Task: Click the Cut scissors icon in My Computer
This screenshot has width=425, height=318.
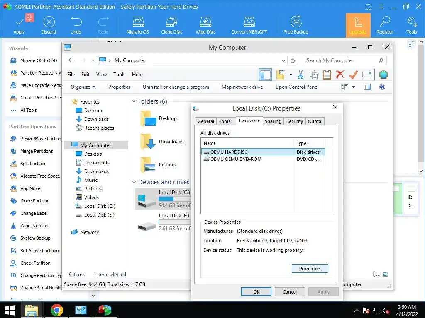Action: pos(300,75)
